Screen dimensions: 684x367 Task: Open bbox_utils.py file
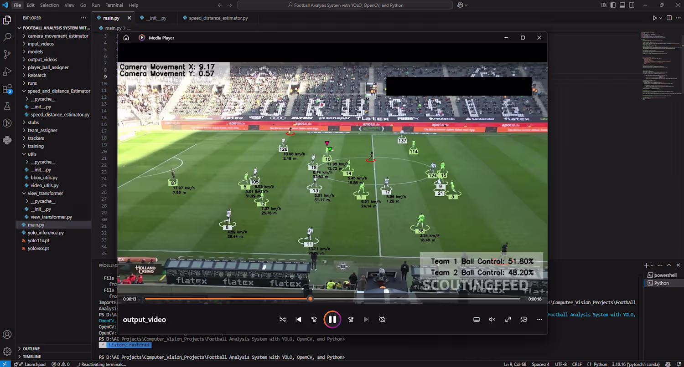click(x=44, y=178)
